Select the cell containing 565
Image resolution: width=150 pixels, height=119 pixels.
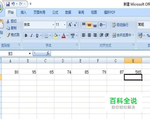tap(133, 72)
